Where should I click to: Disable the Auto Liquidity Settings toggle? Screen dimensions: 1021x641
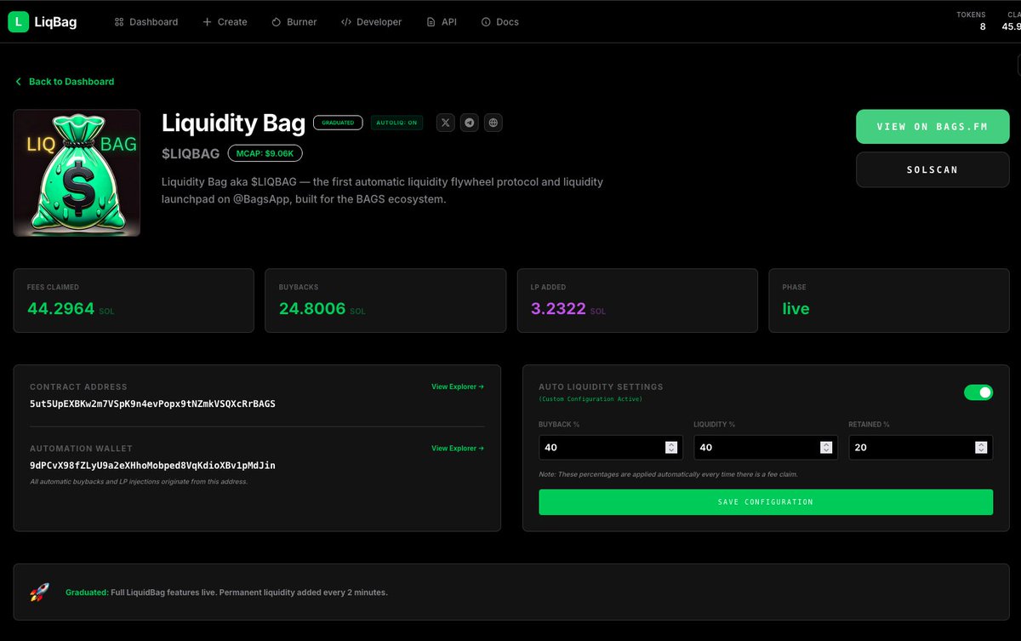point(978,392)
